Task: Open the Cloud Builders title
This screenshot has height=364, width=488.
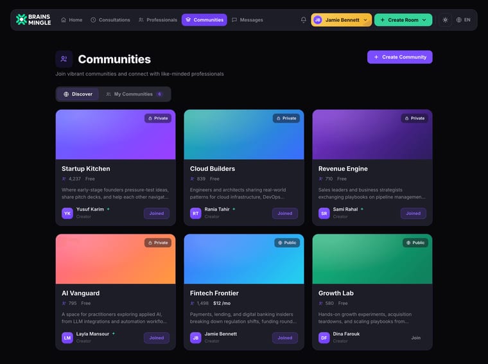Action: pos(213,169)
